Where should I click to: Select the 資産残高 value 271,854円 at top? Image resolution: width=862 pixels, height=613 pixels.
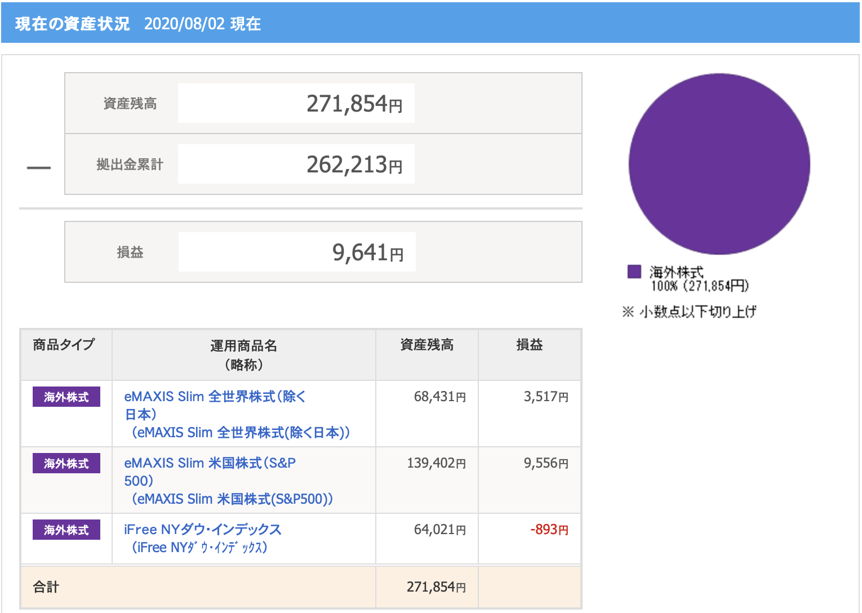[x=354, y=104]
